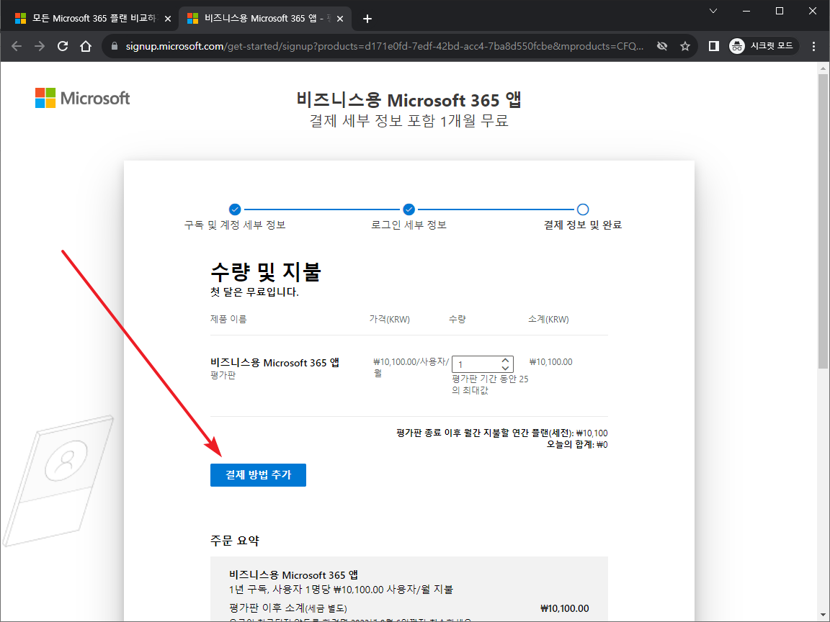Click the 평가판 label under product name
Image resolution: width=830 pixels, height=622 pixels.
tap(223, 376)
